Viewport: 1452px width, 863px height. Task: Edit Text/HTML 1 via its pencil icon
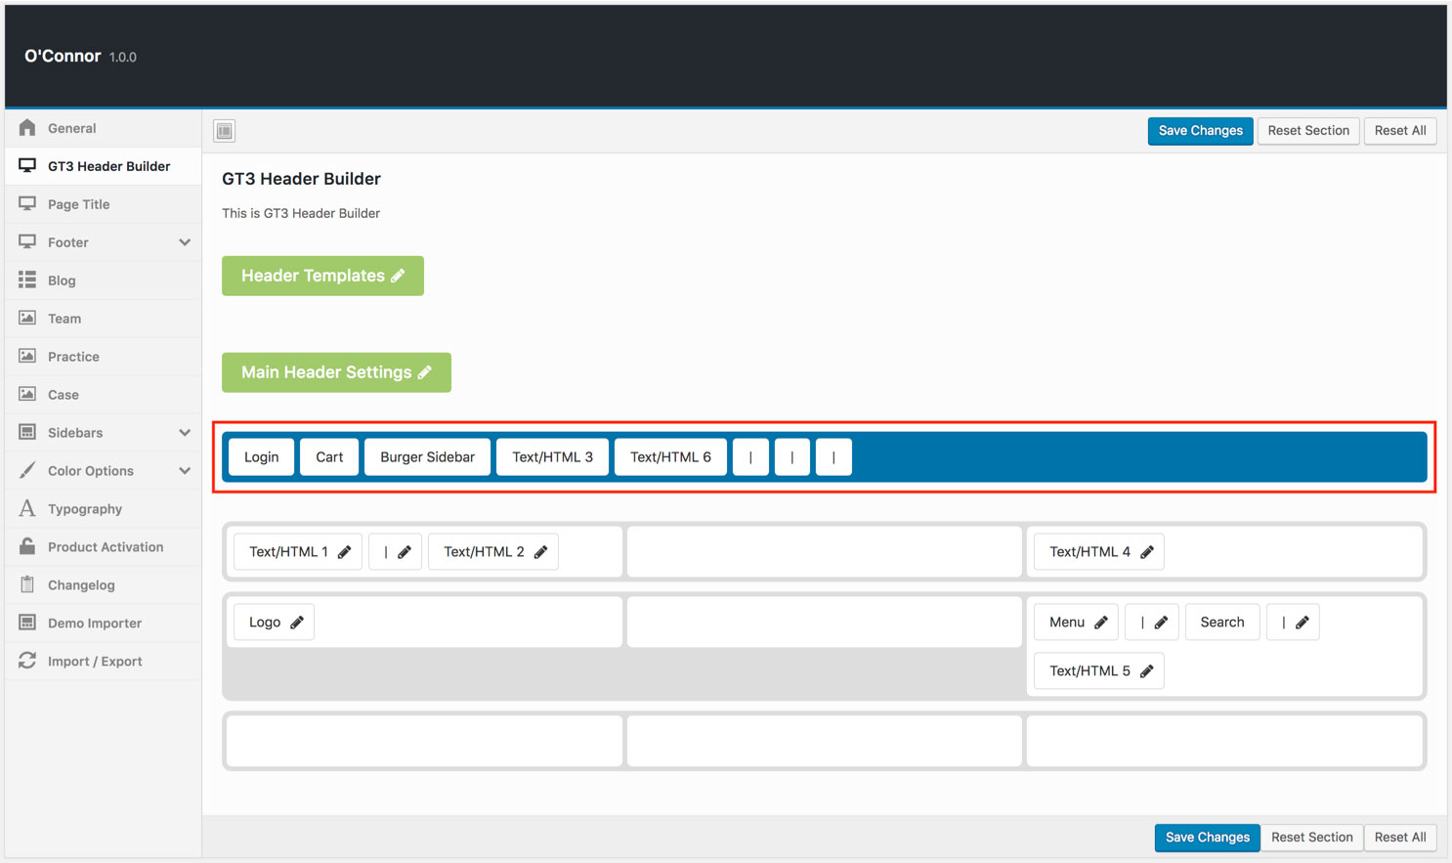pyautogui.click(x=344, y=552)
